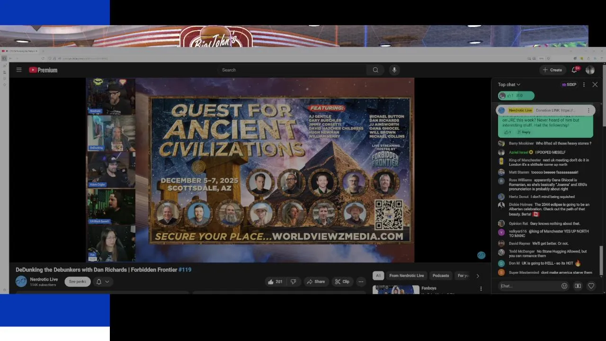Screen dimensions: 606x341
Task: Click chat author name King of Manchester
Action: [x=525, y=160]
